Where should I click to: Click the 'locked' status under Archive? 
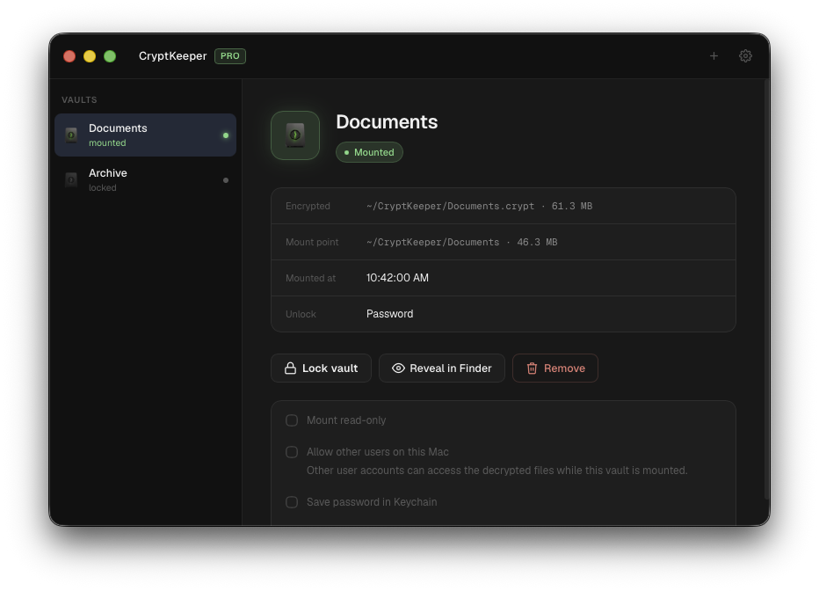[102, 187]
